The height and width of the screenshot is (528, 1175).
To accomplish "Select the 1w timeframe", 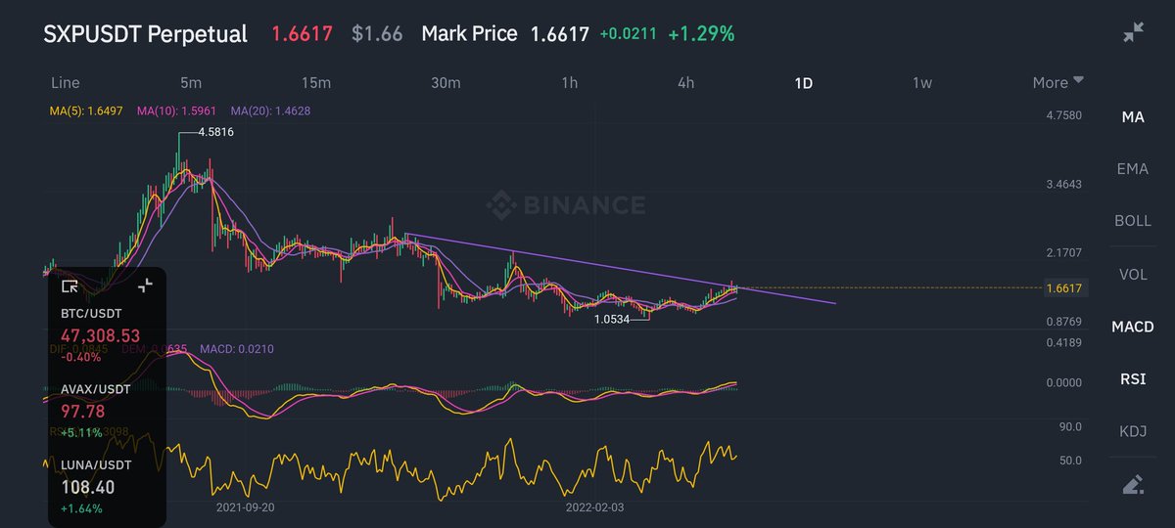I will coord(921,83).
